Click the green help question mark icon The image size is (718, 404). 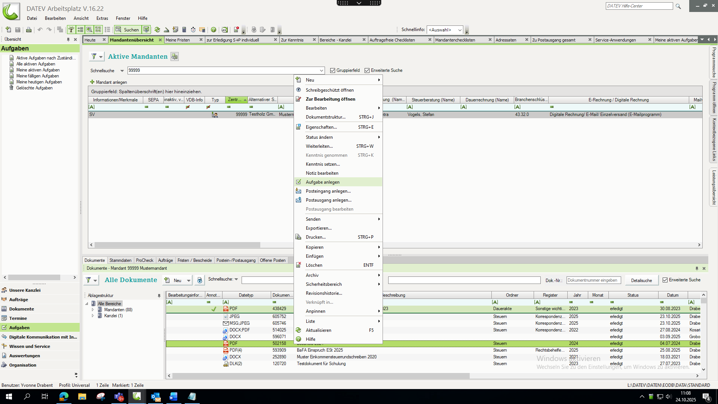(x=214, y=30)
